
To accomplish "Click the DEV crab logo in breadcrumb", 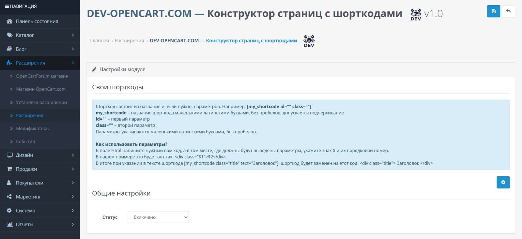I will click(309, 41).
